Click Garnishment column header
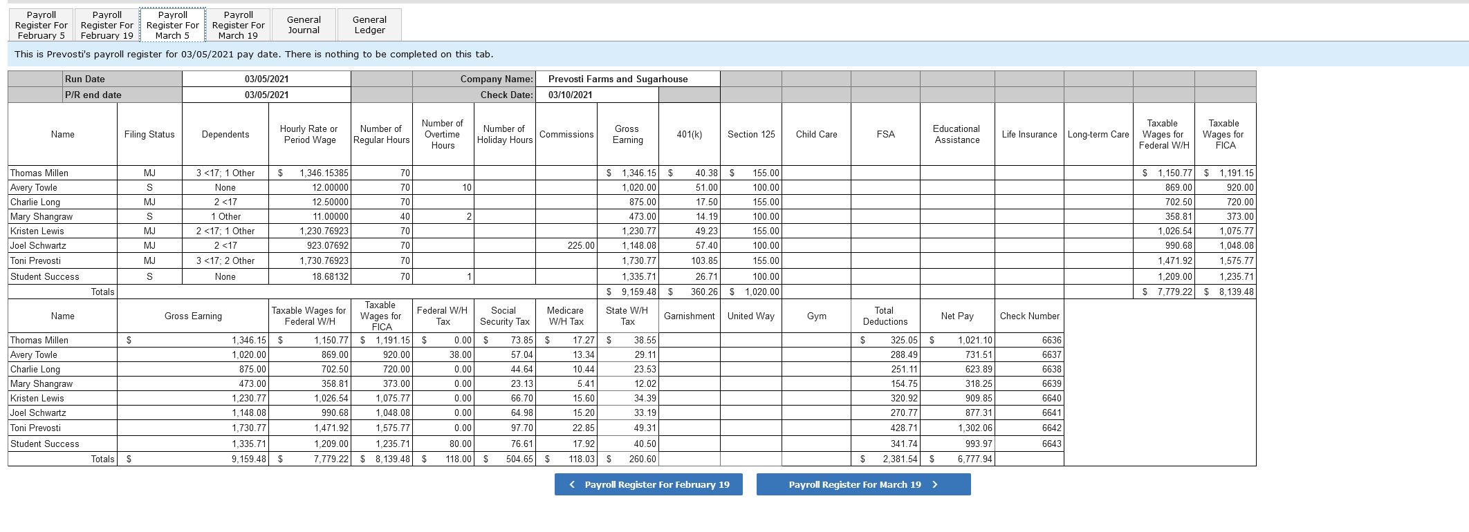Viewport: 1469px width, 532px height. coord(690,316)
